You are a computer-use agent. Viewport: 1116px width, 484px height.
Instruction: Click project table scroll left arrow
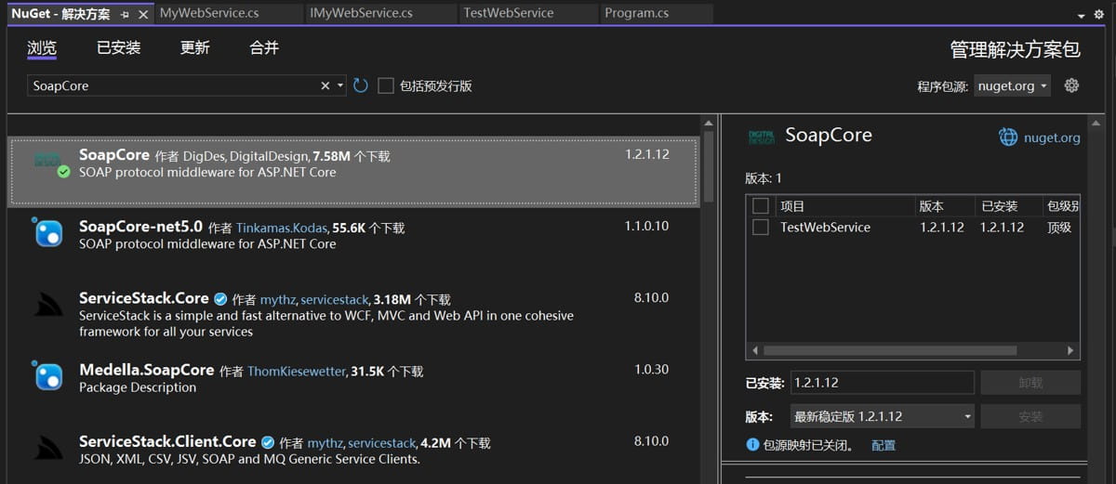(x=754, y=350)
